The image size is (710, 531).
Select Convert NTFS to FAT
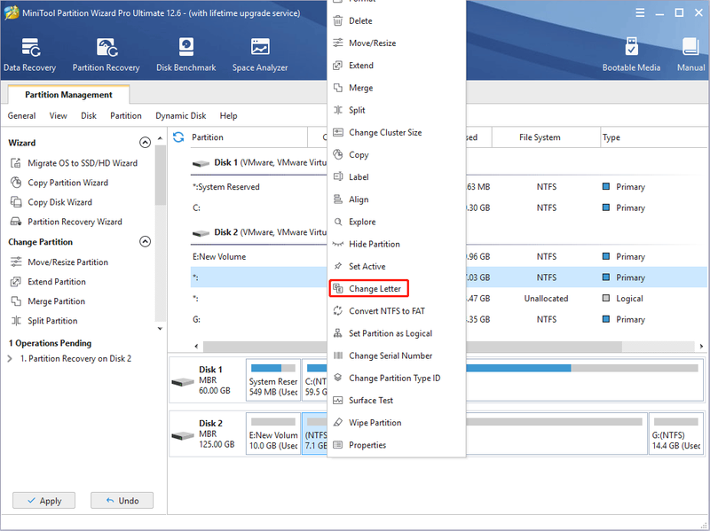pyautogui.click(x=396, y=311)
